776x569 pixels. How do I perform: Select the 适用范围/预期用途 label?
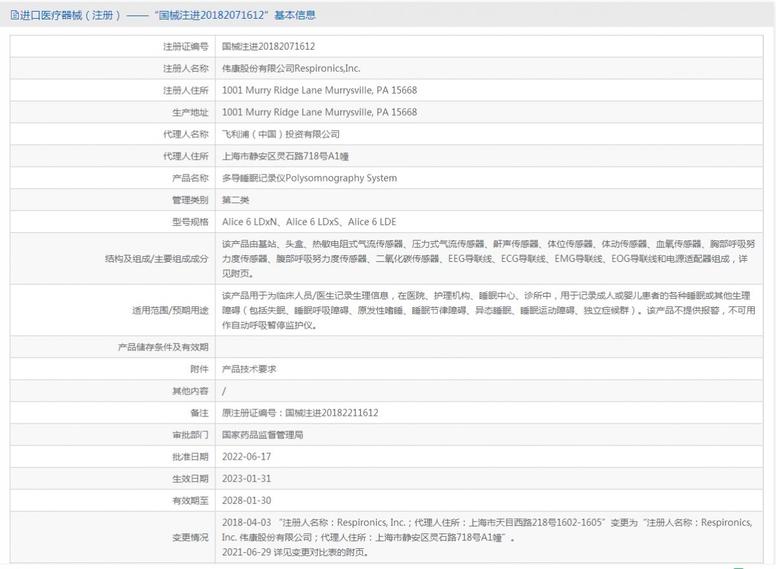coord(170,311)
